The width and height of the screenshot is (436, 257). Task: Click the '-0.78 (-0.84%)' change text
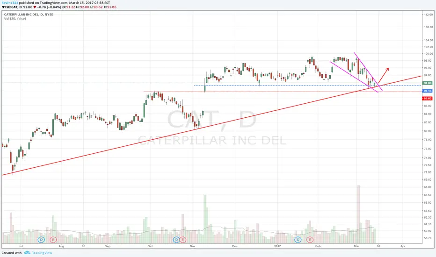pyautogui.click(x=49, y=7)
